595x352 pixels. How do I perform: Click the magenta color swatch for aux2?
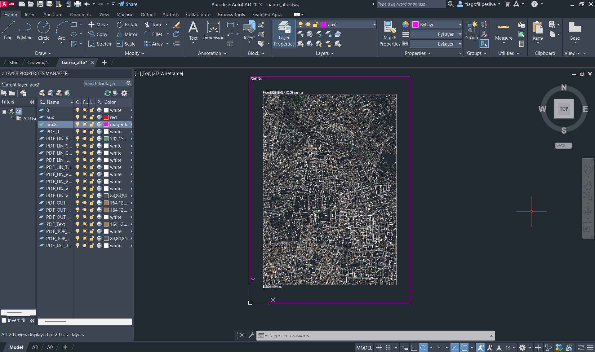(x=106, y=125)
